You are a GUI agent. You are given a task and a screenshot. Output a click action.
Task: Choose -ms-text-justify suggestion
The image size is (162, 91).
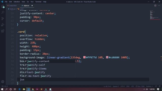pyautogui.click(x=50, y=76)
